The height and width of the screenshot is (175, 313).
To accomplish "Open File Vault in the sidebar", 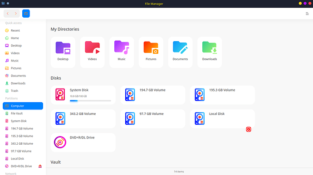I will (23, 114).
